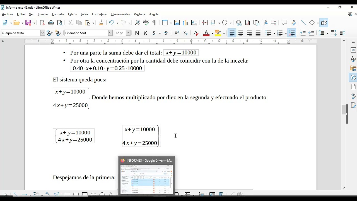Insert special character (omega)
Screen dimensions: 357x201
[x=225, y=23]
